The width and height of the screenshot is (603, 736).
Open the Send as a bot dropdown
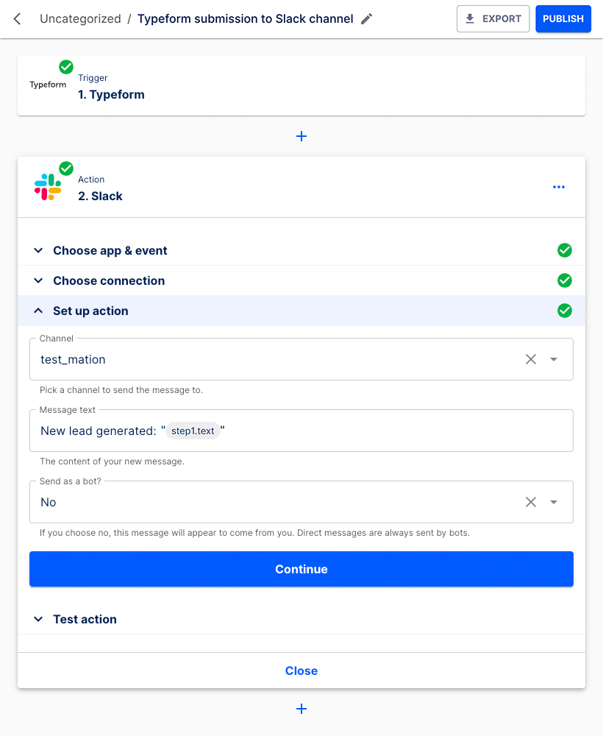point(554,502)
